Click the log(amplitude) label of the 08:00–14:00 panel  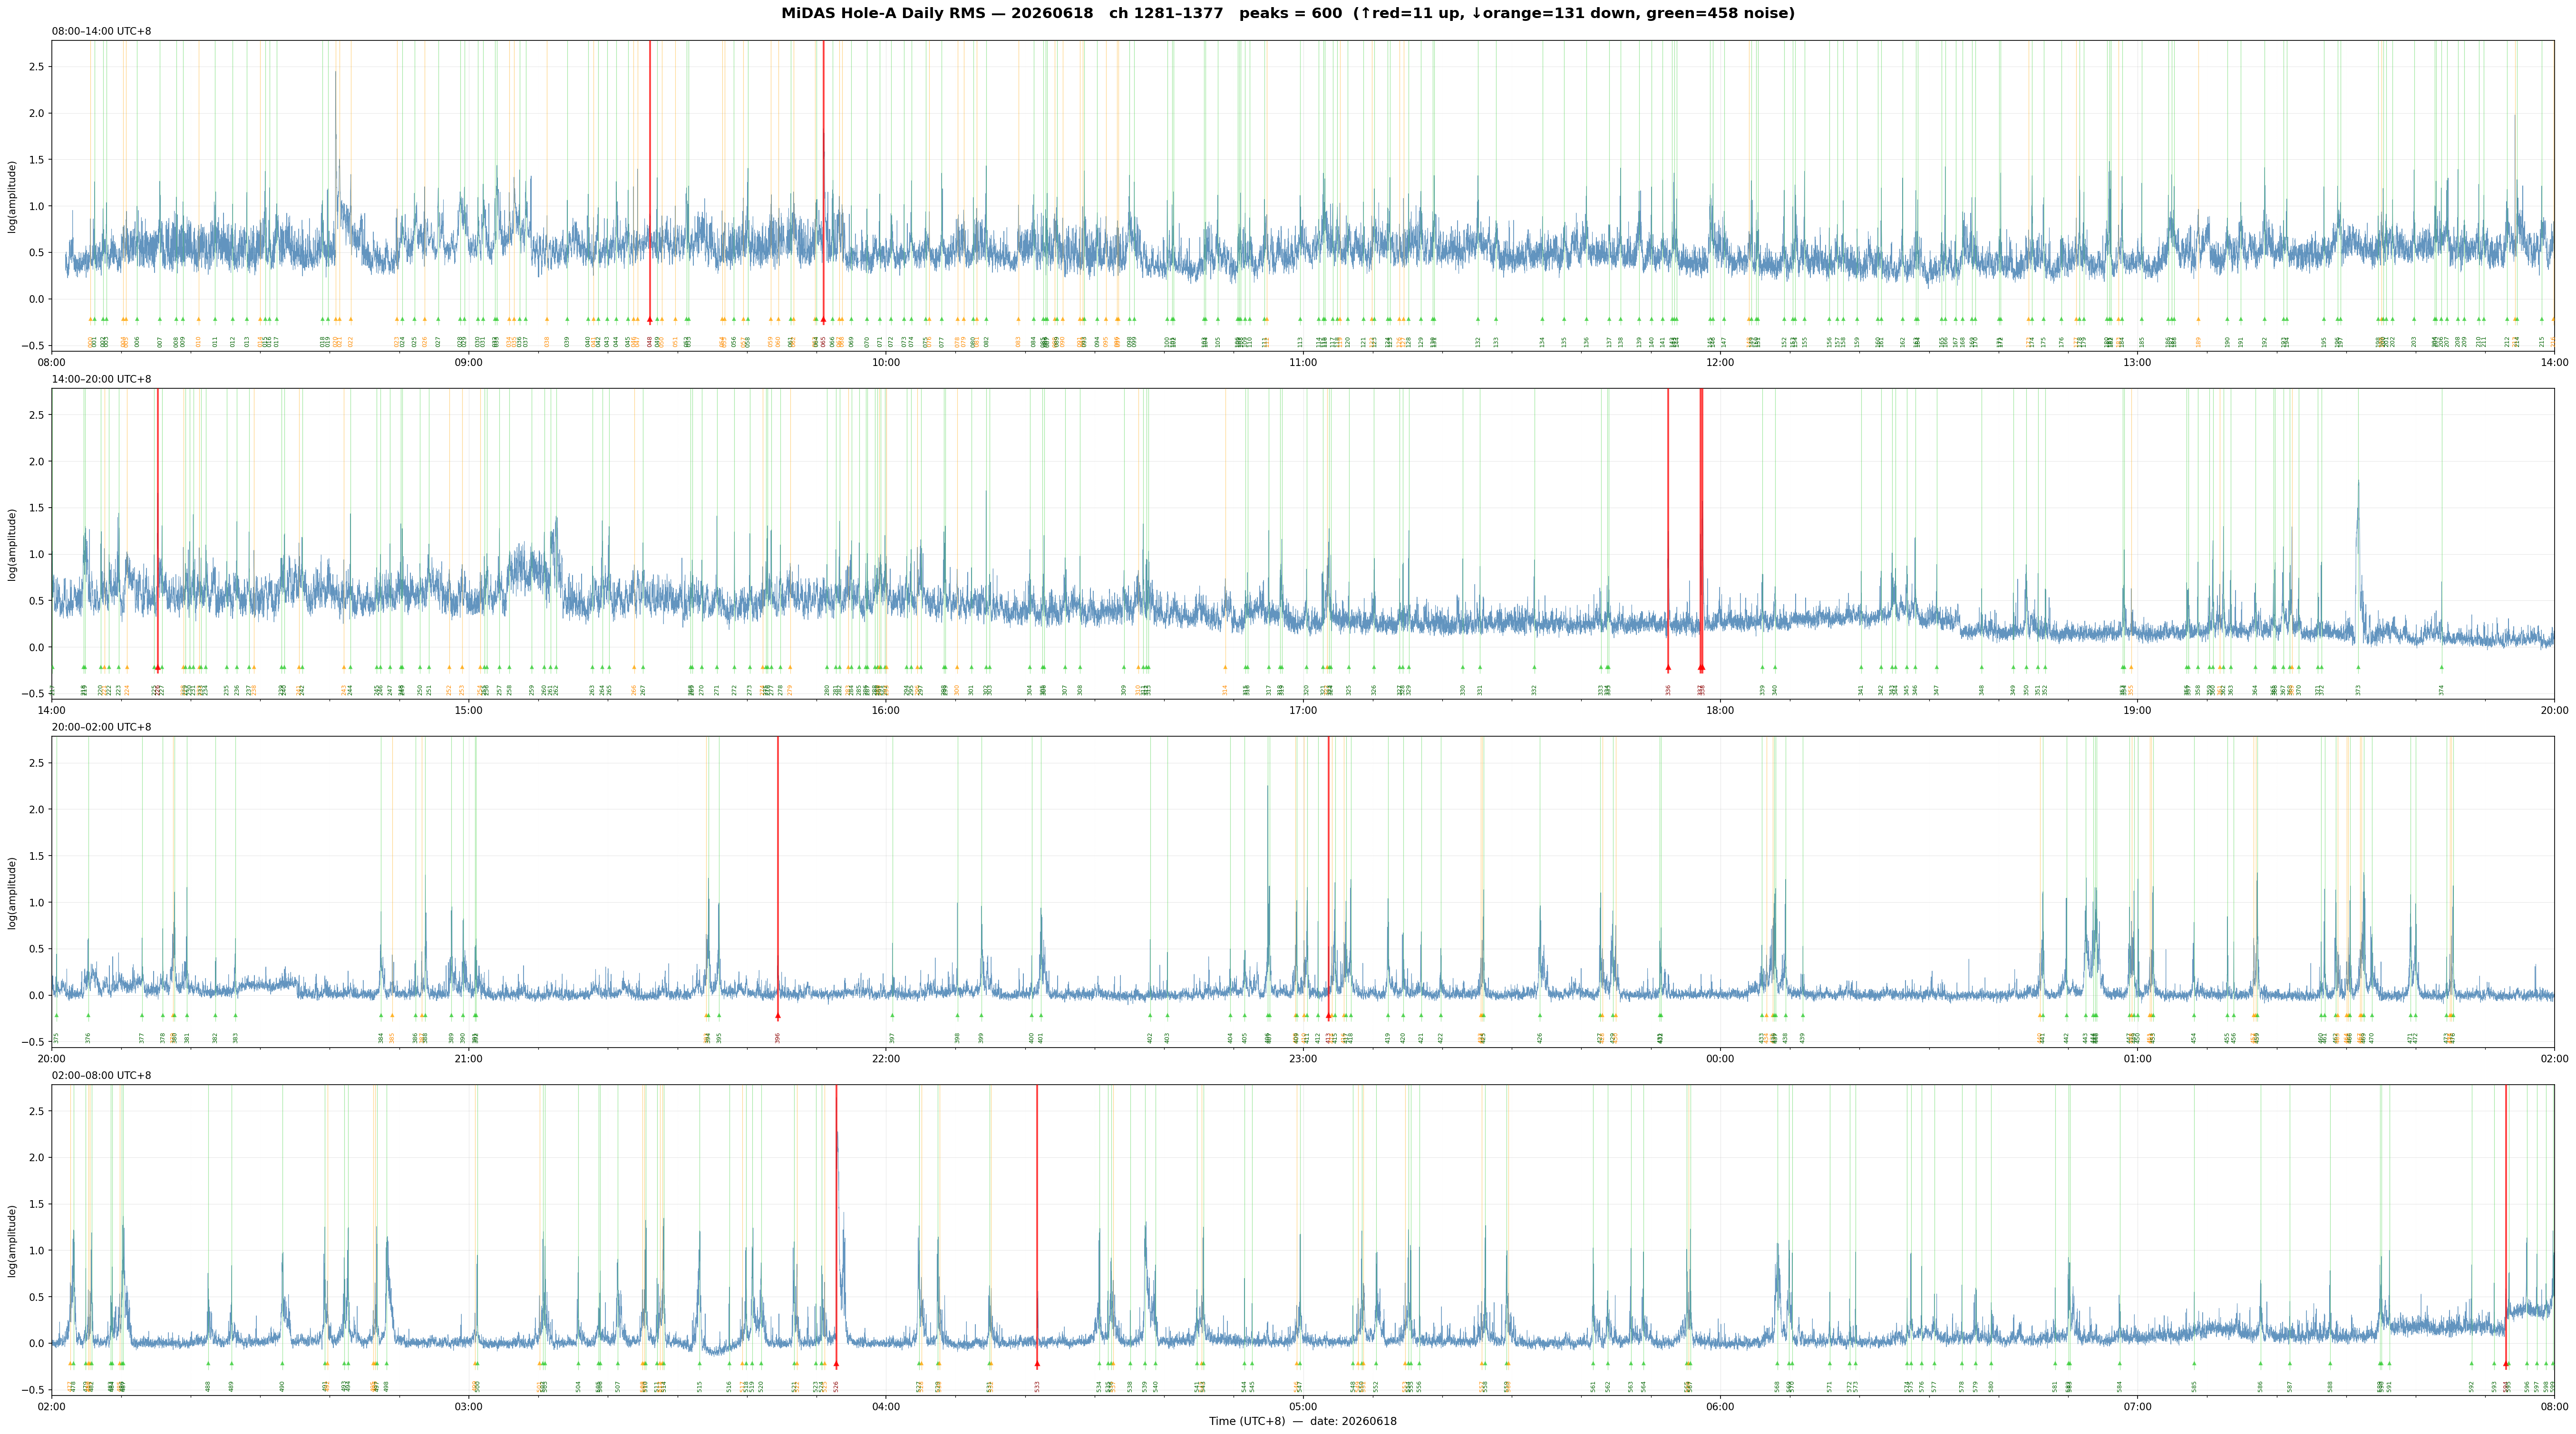(x=12, y=197)
